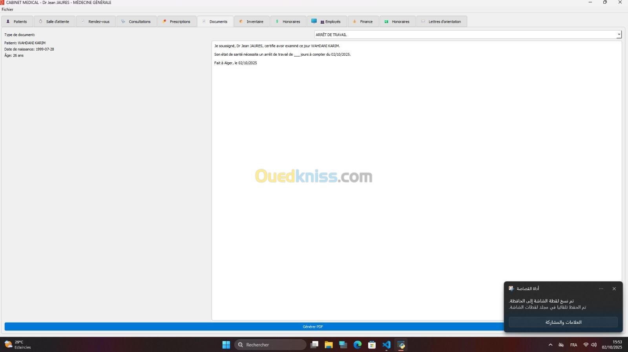Click the text "Âge: 26 ans"
Viewport: 628px width, 352px height.
click(x=14, y=56)
